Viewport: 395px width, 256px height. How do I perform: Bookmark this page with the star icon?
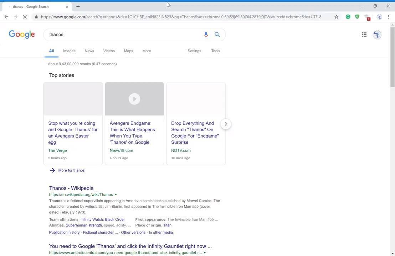(x=336, y=17)
